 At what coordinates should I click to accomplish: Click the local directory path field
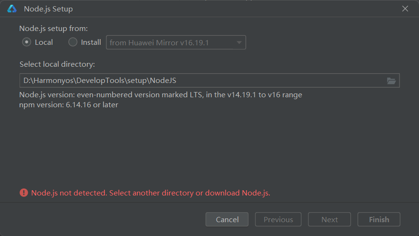click(x=210, y=81)
